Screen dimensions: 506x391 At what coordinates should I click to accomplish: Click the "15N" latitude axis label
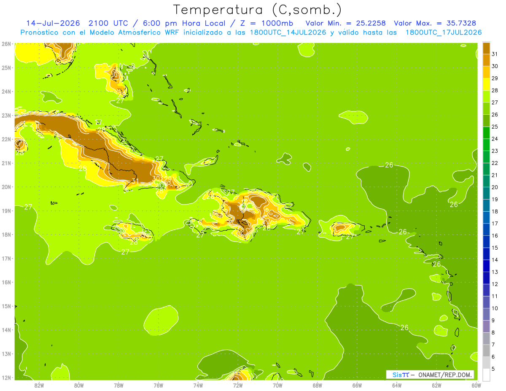click(6, 306)
